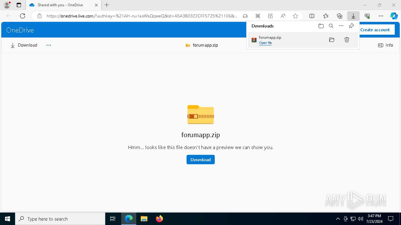Click the blue Download button
Viewport: 401px width, 225px height.
200,159
